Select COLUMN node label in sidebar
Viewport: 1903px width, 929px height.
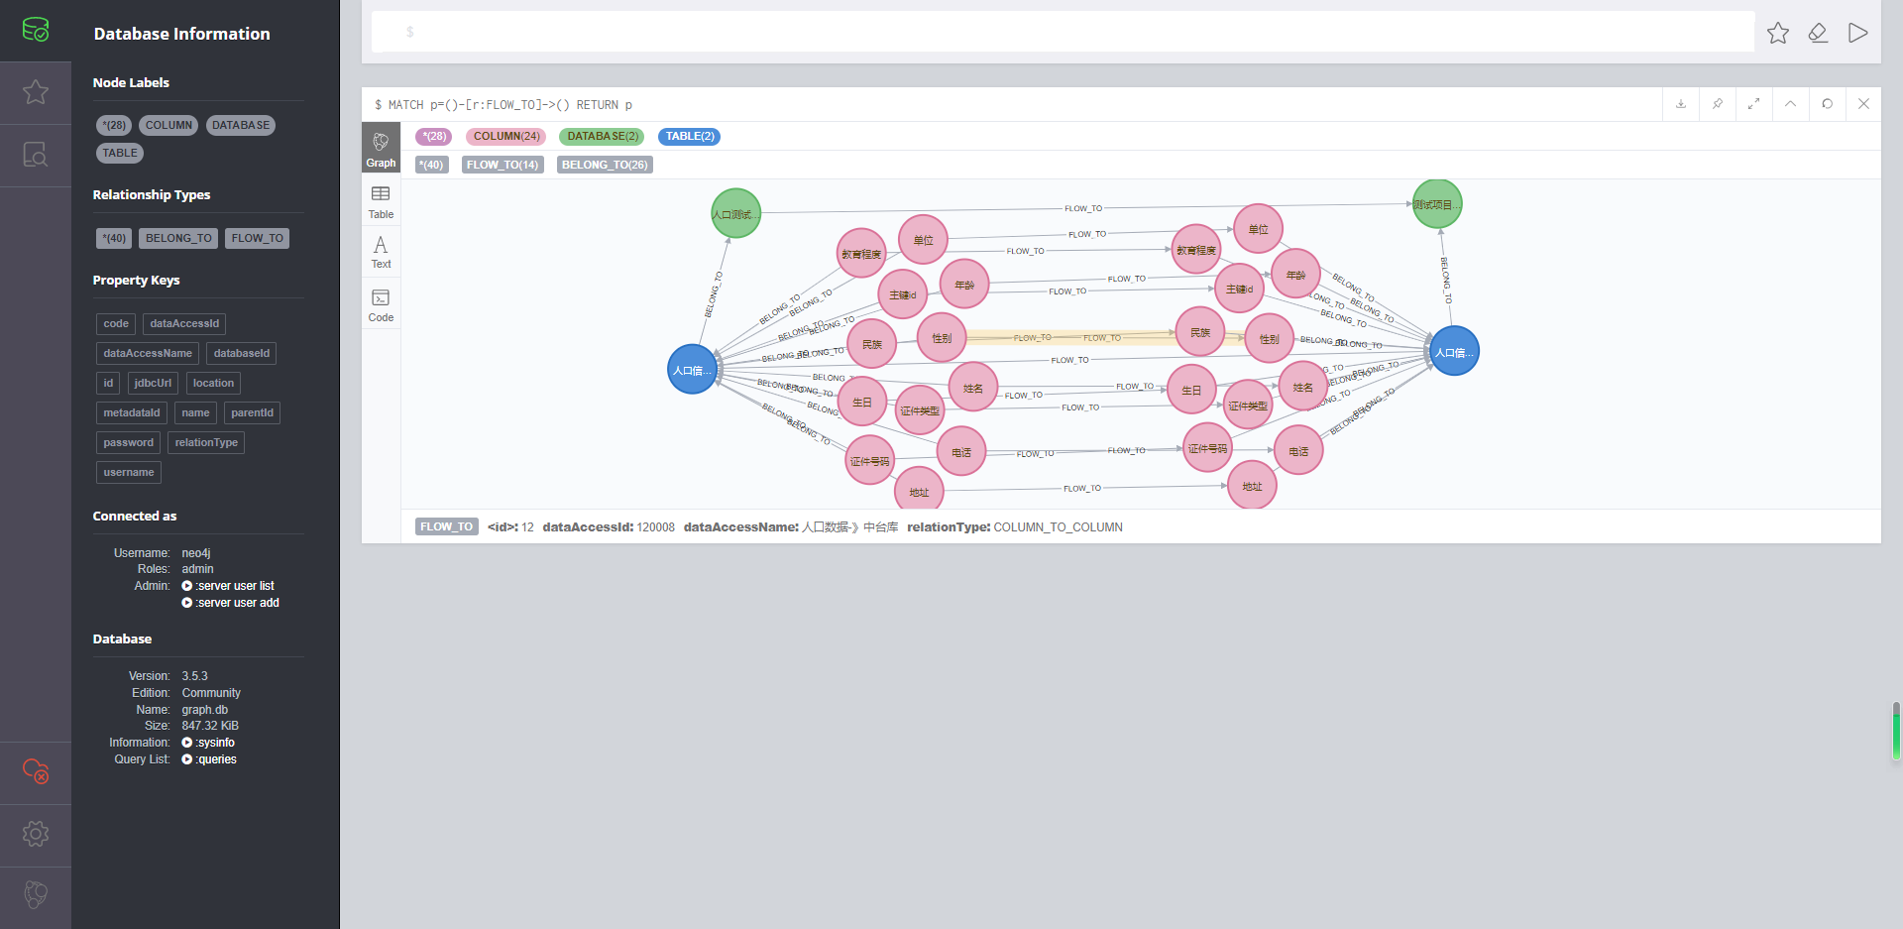(x=168, y=125)
